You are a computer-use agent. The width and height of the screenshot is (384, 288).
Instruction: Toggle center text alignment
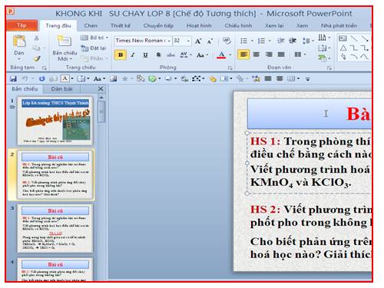[257, 55]
